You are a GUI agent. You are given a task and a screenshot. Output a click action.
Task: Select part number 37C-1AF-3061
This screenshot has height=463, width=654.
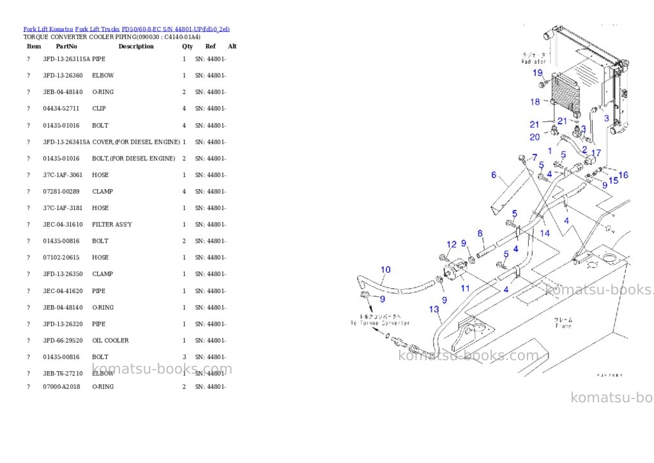tap(63, 175)
